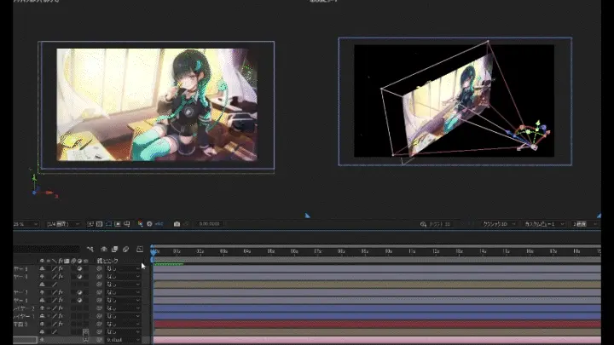Toggle the 3D layer switch on bottom layer

click(x=85, y=340)
